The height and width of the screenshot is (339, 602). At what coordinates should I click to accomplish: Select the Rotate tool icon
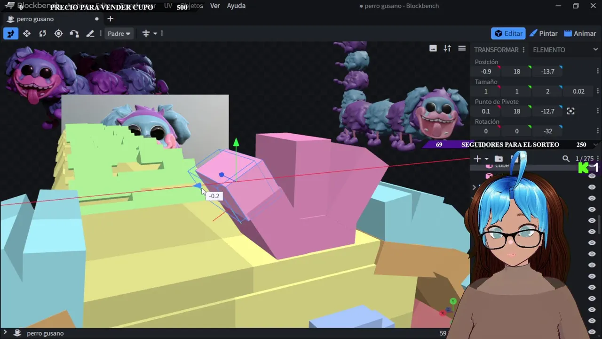tap(42, 33)
